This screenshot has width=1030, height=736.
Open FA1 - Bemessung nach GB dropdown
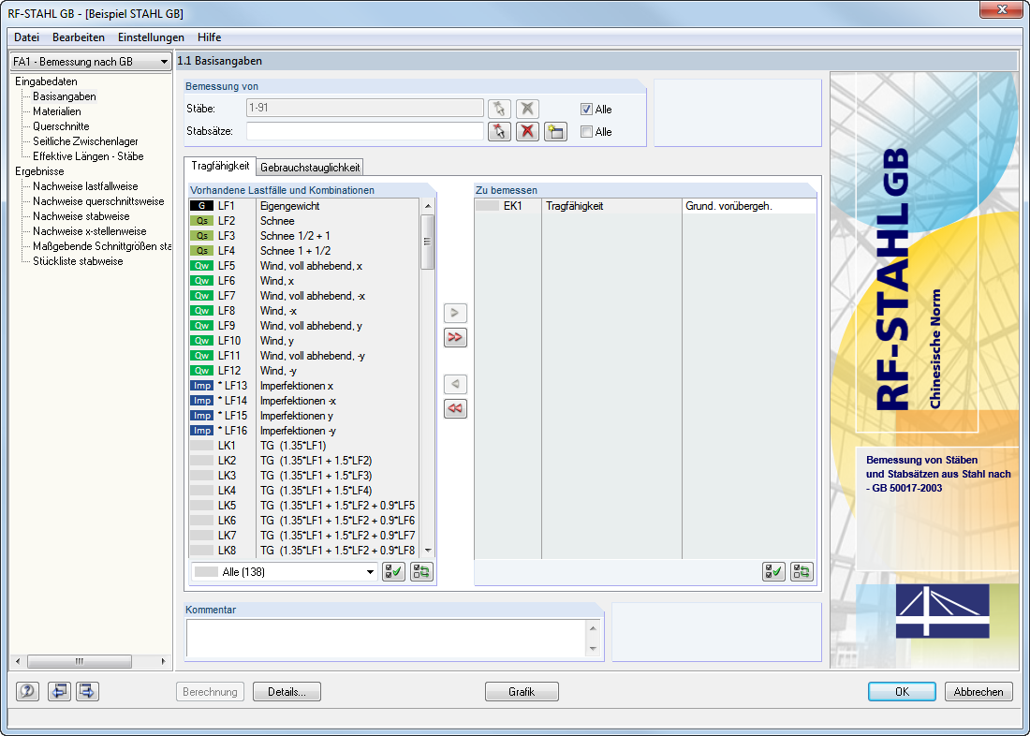click(91, 61)
